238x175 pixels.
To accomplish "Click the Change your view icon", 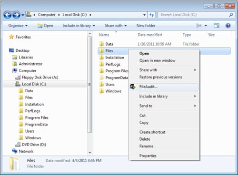I will (x=199, y=26).
